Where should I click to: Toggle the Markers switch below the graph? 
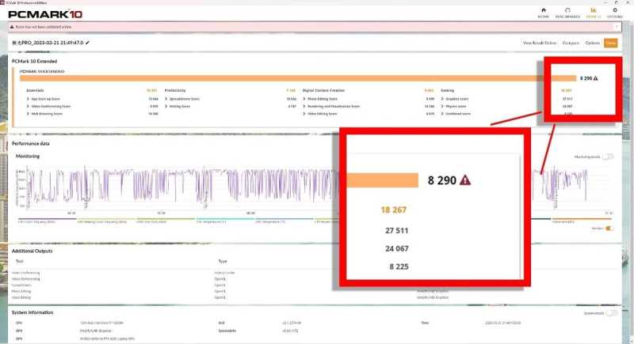tap(609, 228)
